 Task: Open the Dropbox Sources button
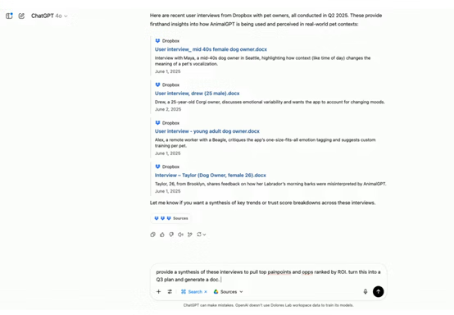(170, 218)
